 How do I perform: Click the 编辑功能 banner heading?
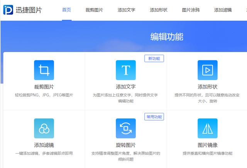(167, 37)
